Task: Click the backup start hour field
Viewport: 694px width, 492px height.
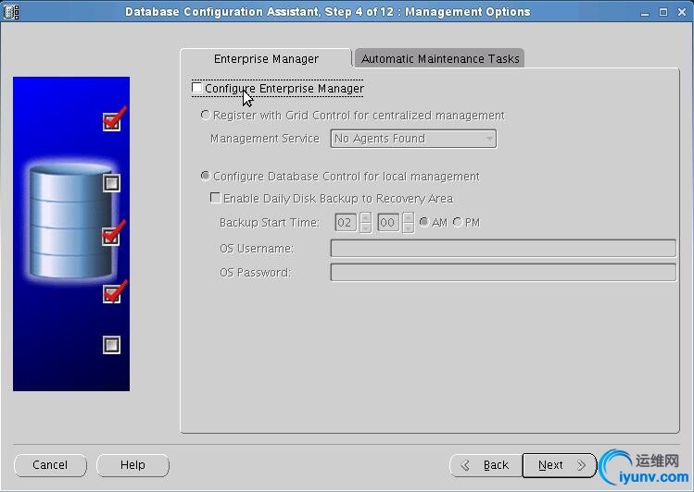Action: tap(346, 222)
